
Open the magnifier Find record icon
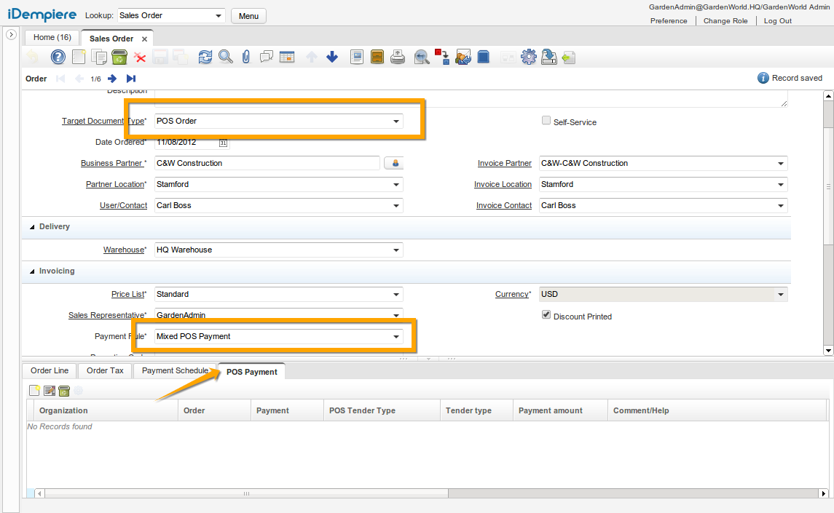(x=226, y=57)
